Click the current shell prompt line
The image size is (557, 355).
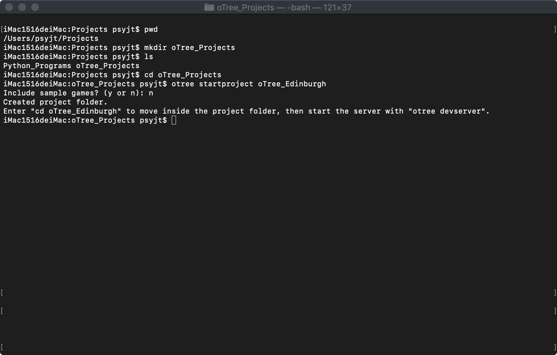[x=86, y=120]
